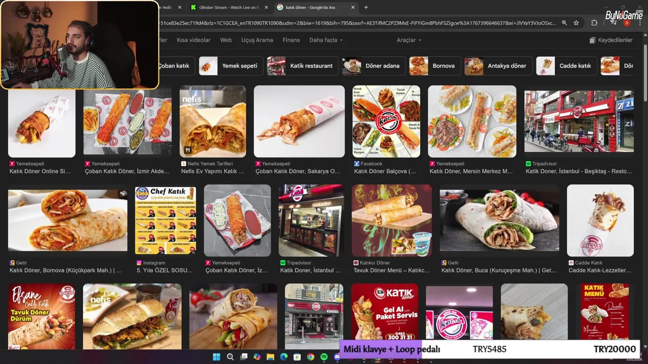Open Task View on the taskbar

pos(244,357)
